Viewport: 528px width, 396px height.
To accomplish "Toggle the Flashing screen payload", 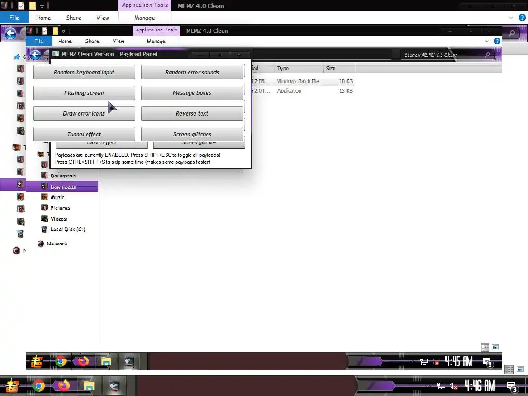I will tap(84, 93).
